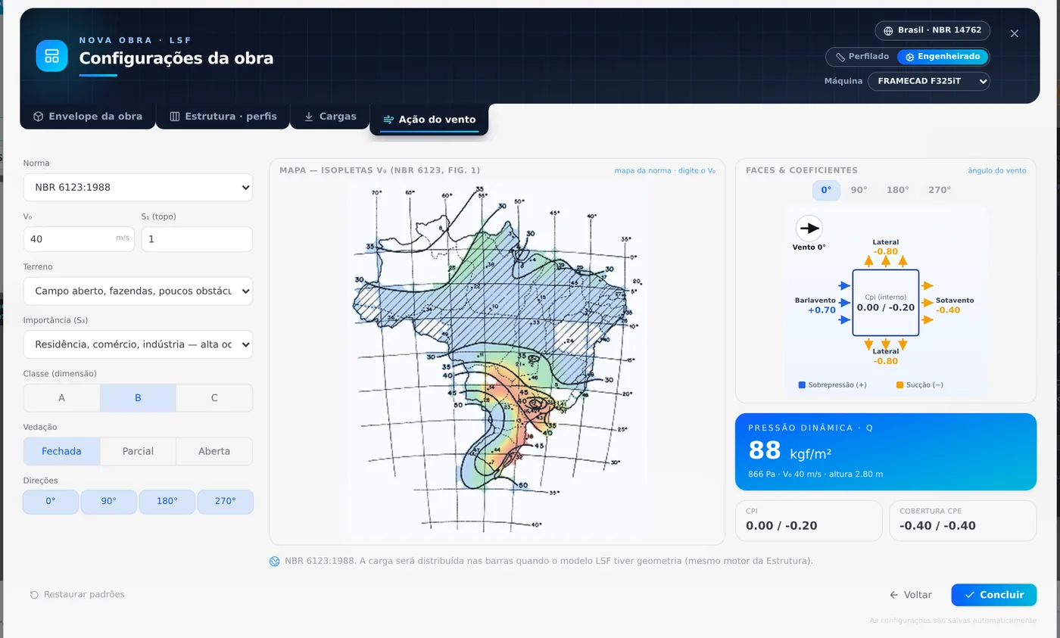This screenshot has height=638, width=1060.
Task: Switch to the Estrutura · perfis tab
Action: pos(223,117)
